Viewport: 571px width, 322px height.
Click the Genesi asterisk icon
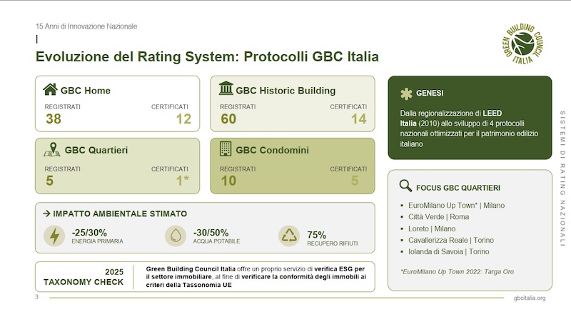pyautogui.click(x=405, y=93)
